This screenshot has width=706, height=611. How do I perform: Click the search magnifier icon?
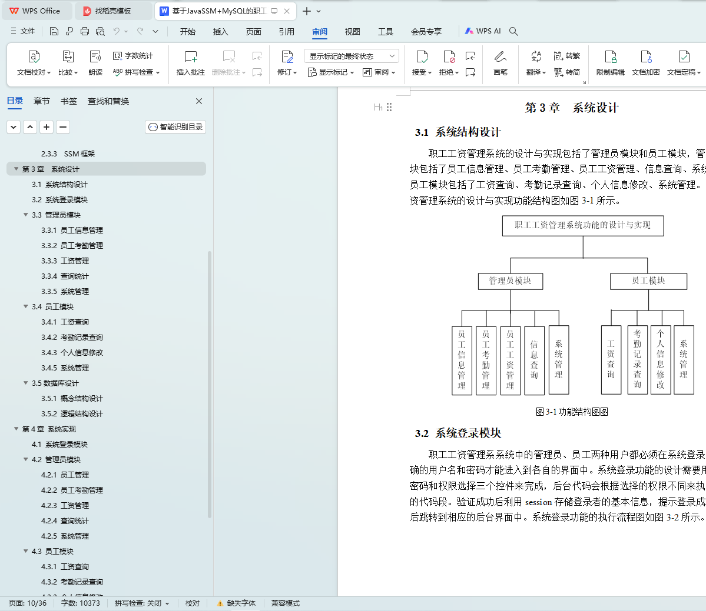tap(513, 31)
